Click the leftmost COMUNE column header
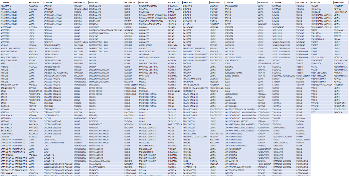 point(7,2)
